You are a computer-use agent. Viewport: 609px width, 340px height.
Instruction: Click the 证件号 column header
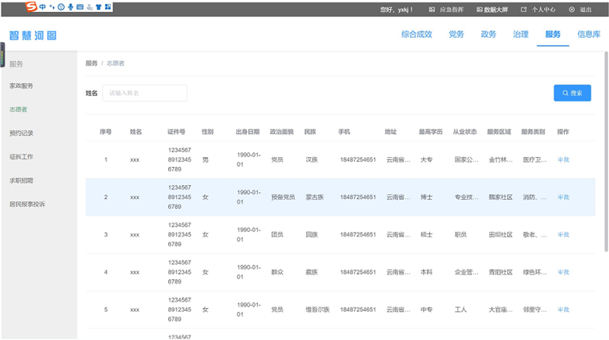[177, 132]
